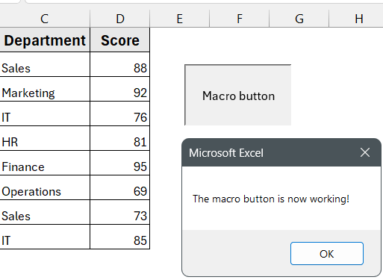Select column D header
383x280 pixels.
click(x=120, y=19)
